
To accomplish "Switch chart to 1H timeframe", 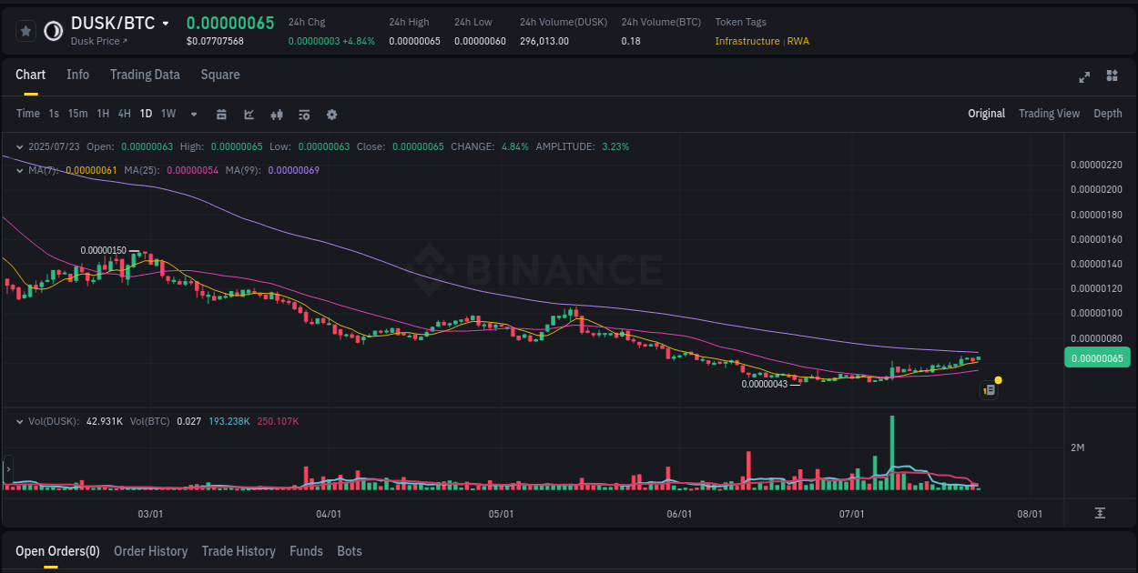I will pyautogui.click(x=101, y=114).
